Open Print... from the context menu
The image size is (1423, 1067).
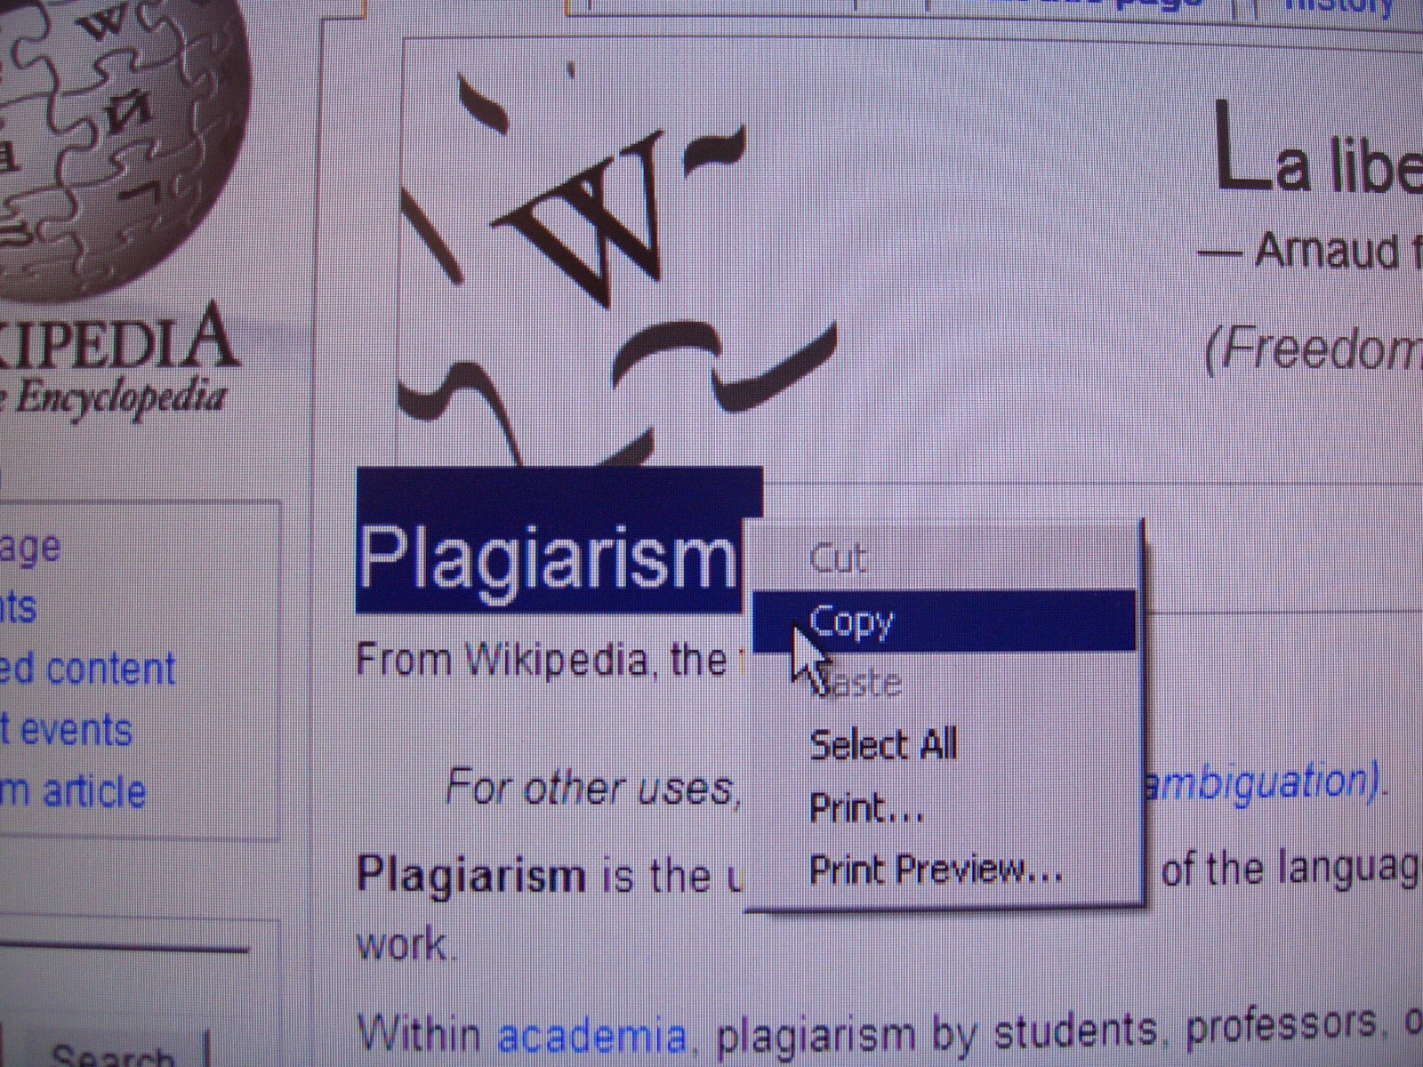(866, 808)
